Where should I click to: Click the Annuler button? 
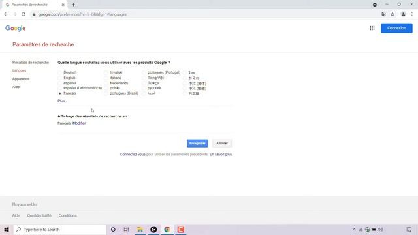click(222, 144)
